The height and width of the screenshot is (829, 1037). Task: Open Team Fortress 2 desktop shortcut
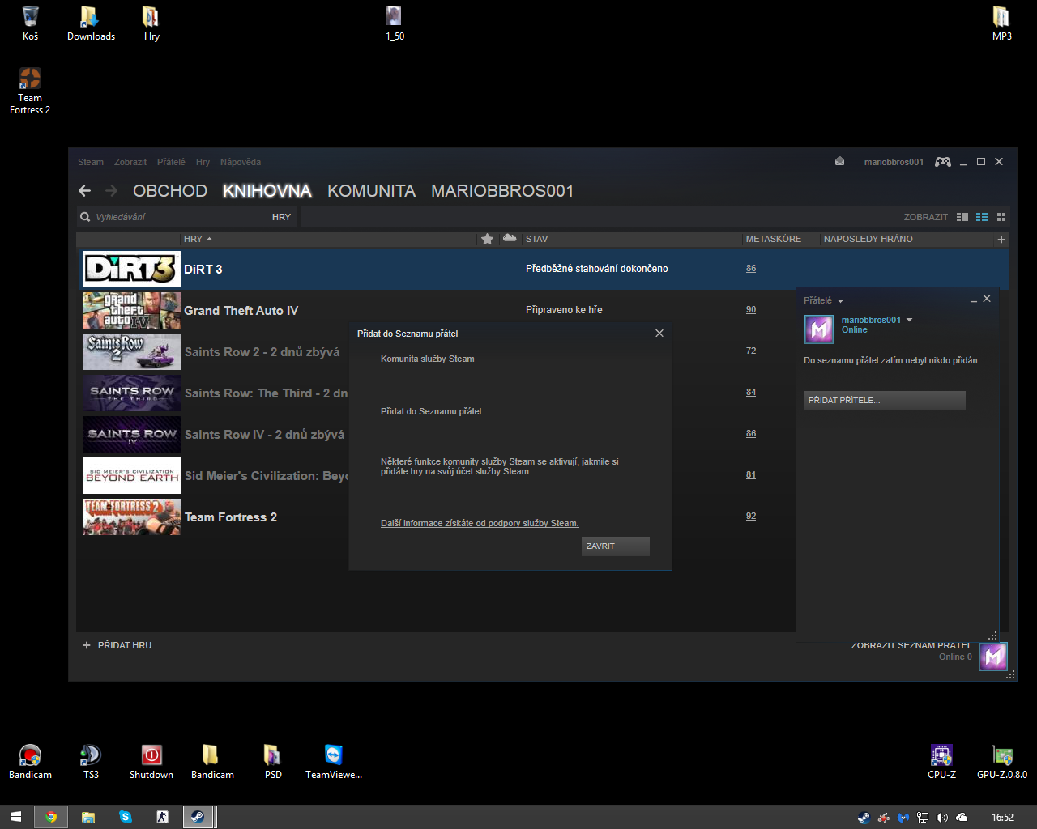tap(30, 91)
